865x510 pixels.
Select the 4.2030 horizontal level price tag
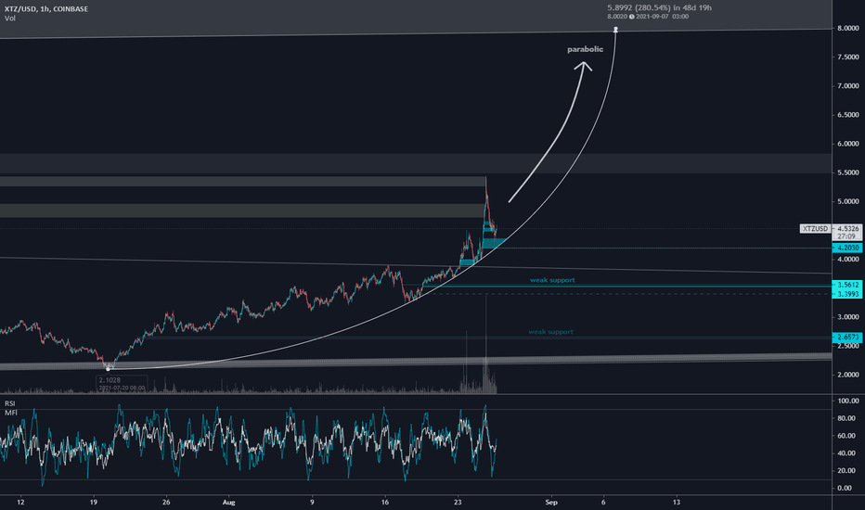click(847, 249)
